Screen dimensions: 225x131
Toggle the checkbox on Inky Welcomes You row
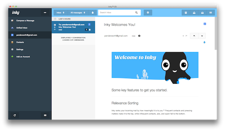tap(55, 25)
